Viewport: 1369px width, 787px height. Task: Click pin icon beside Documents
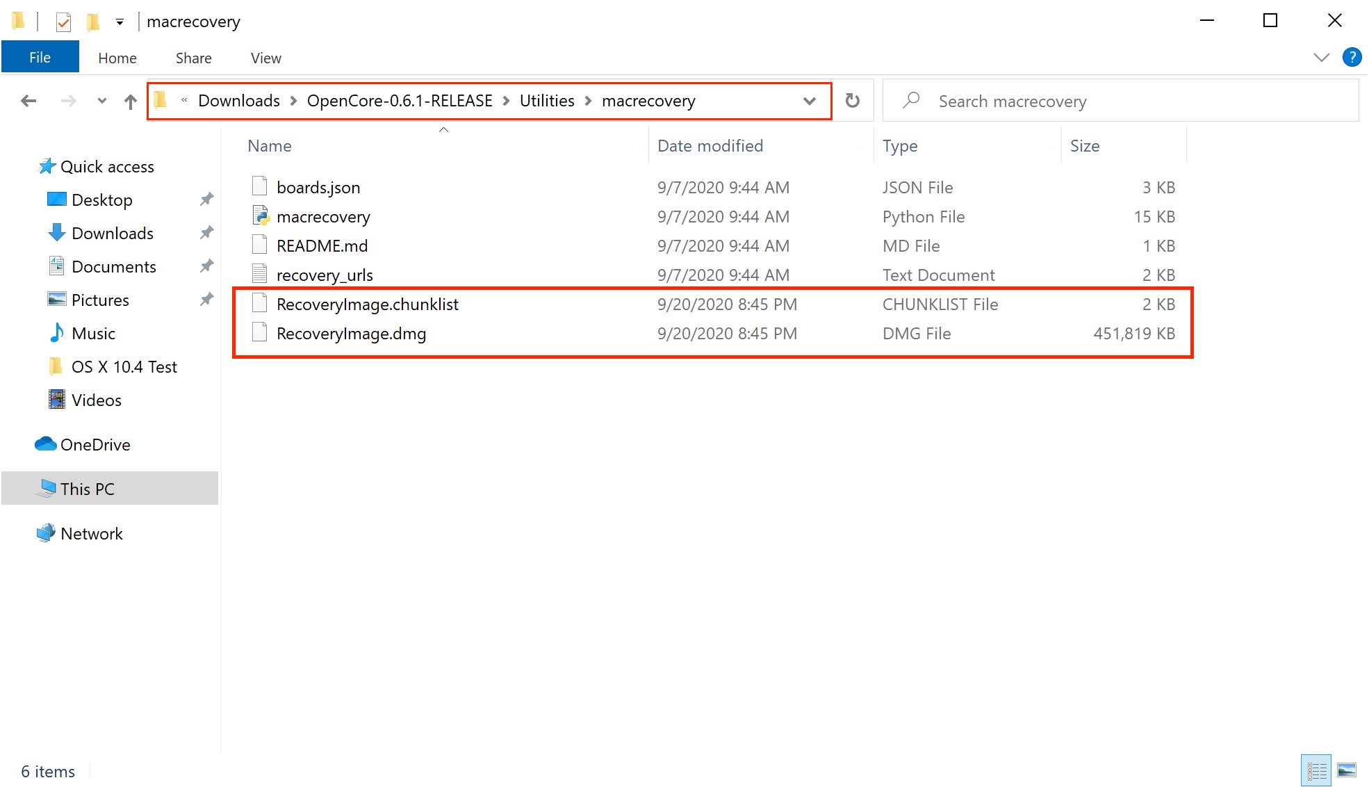click(x=206, y=267)
